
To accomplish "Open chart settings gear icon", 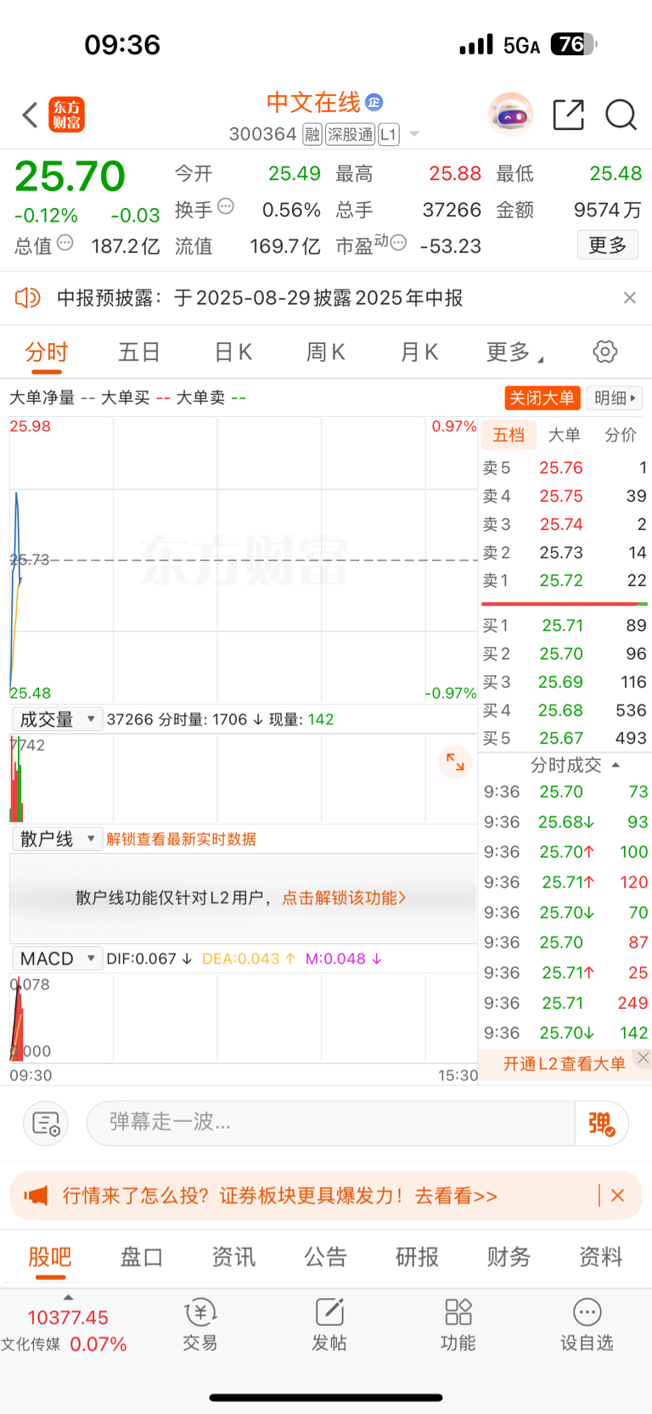I will 604,352.
